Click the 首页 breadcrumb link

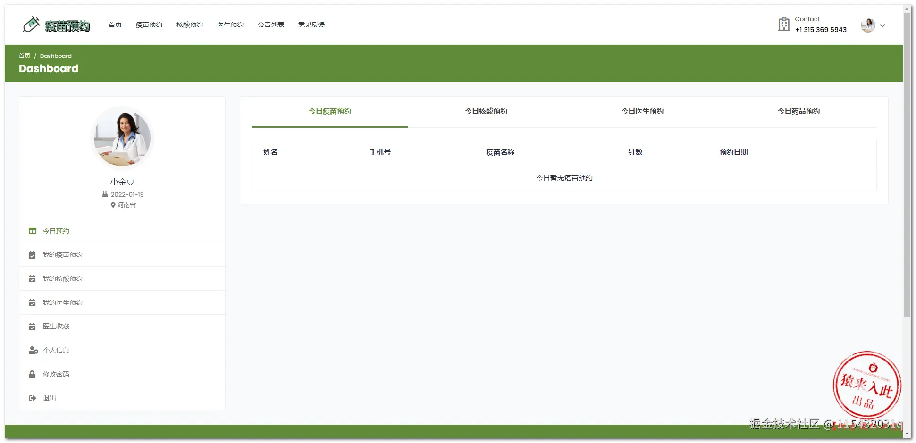25,56
